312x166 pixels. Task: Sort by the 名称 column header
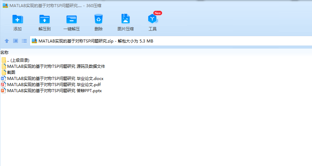4,53
